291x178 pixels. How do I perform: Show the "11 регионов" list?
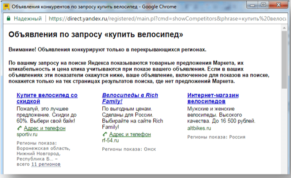(x=46, y=164)
